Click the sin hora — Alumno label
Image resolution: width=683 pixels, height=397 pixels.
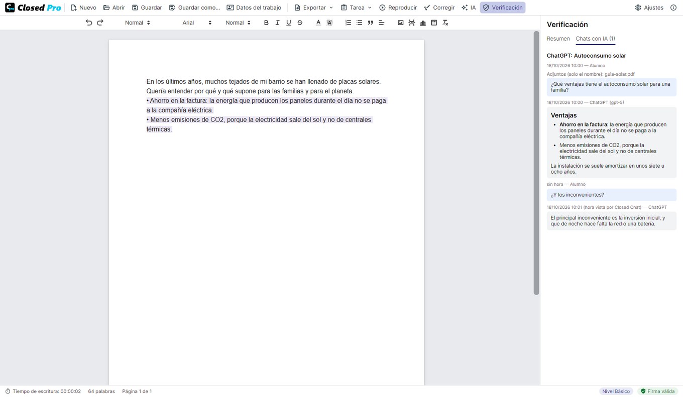point(566,184)
